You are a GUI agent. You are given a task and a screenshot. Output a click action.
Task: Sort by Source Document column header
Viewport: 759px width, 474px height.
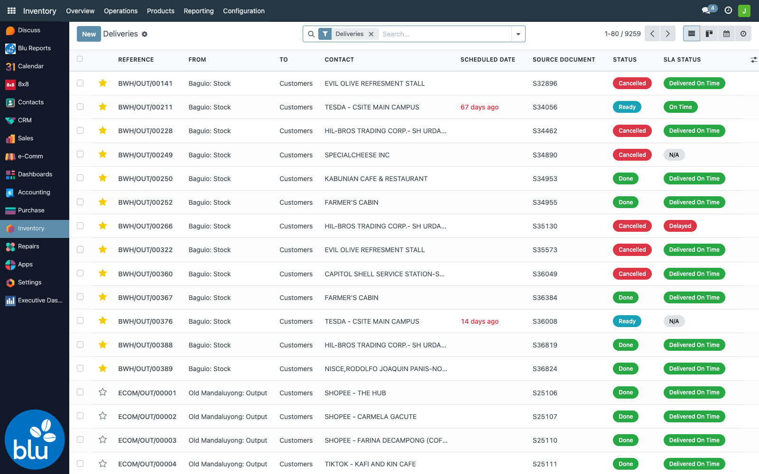(x=564, y=60)
